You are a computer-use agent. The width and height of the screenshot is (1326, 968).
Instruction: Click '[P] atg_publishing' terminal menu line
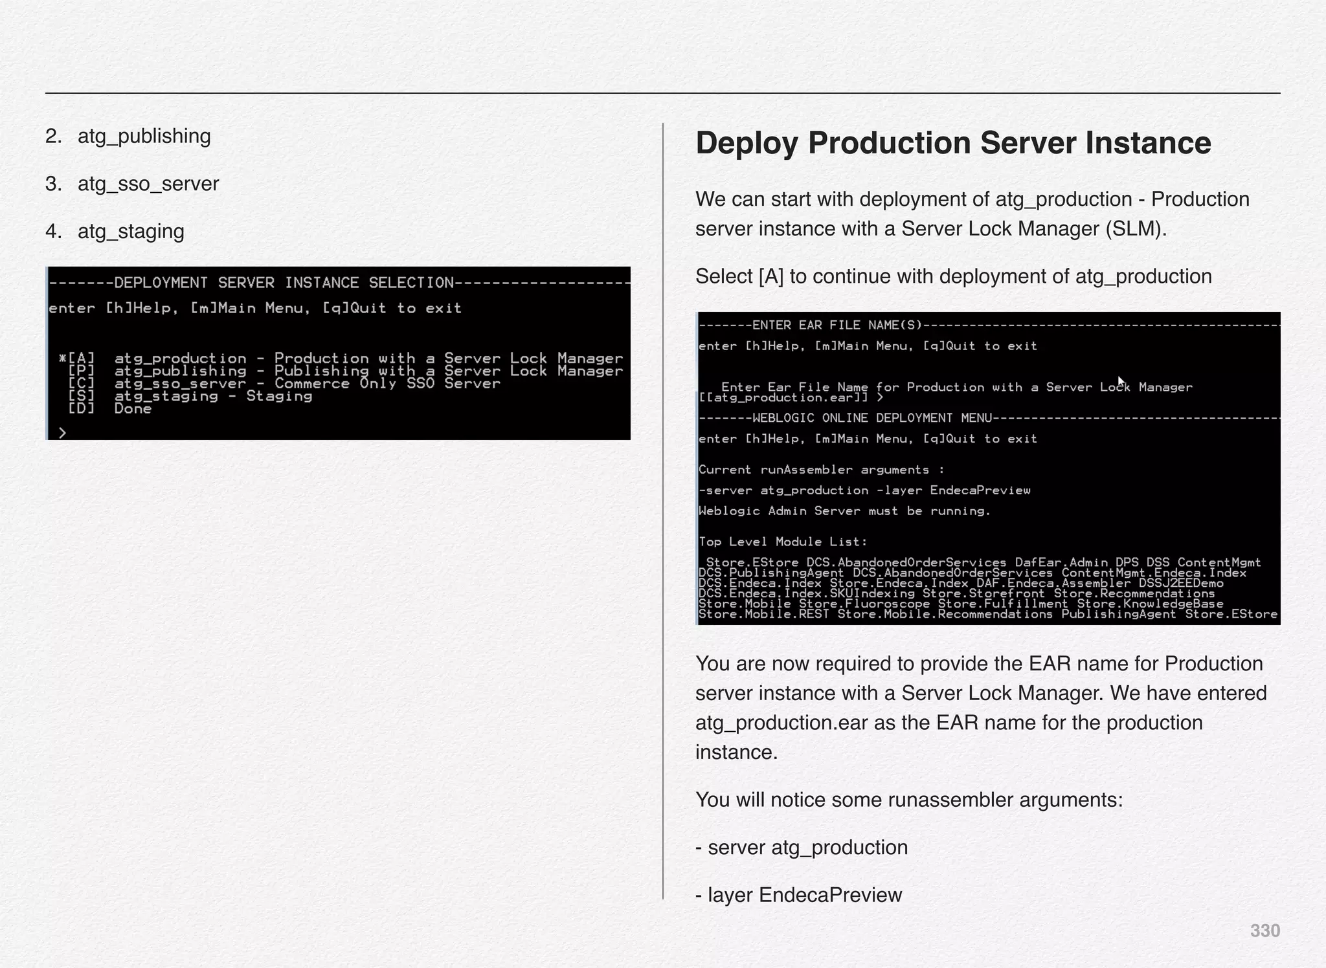346,371
